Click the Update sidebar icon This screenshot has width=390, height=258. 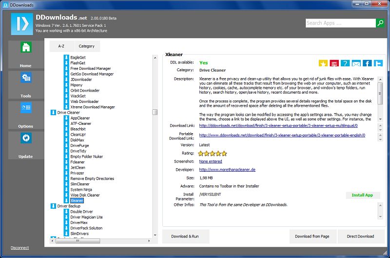click(26, 139)
